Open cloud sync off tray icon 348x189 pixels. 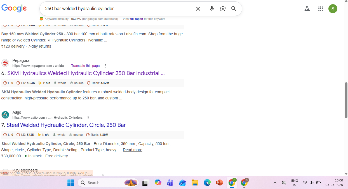[x=284, y=183]
